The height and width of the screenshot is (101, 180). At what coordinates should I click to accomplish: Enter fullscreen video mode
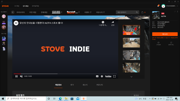(114, 76)
